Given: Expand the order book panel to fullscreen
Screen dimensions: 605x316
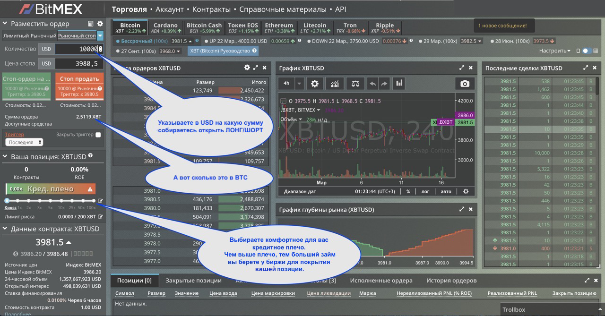Looking at the screenshot, I should click(x=256, y=68).
